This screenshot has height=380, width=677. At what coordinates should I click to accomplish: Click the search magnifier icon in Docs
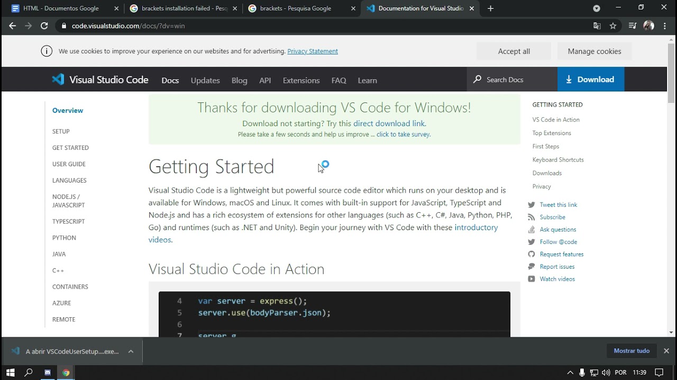pos(478,79)
